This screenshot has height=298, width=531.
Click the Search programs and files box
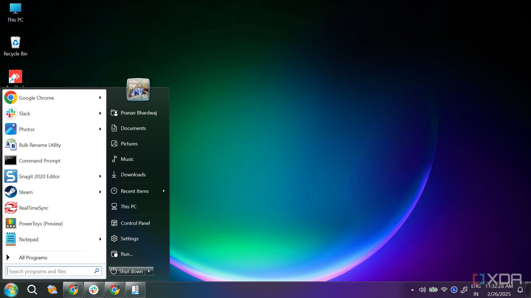50,271
